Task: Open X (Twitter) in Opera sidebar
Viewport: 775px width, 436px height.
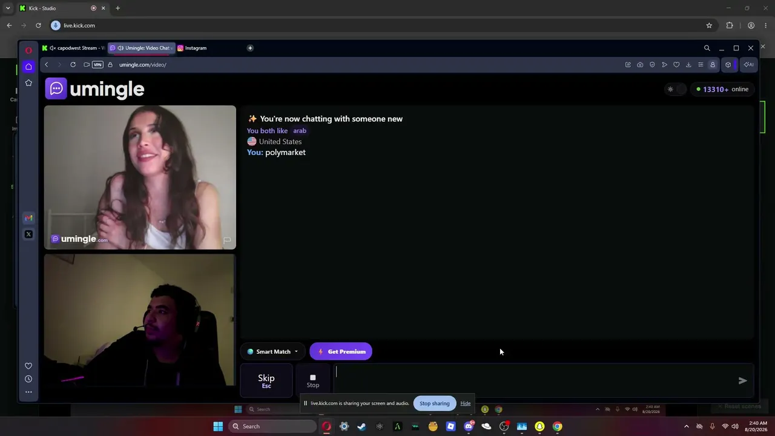Action: pos(28,234)
